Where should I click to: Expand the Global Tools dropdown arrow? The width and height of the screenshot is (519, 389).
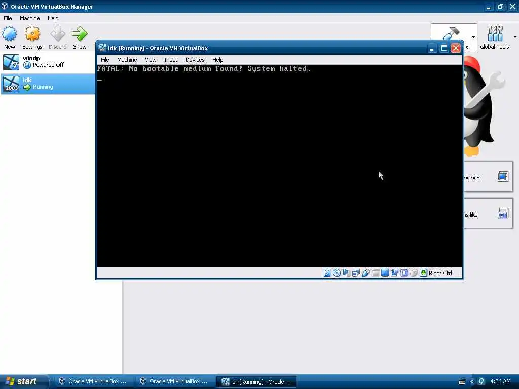[x=515, y=37]
